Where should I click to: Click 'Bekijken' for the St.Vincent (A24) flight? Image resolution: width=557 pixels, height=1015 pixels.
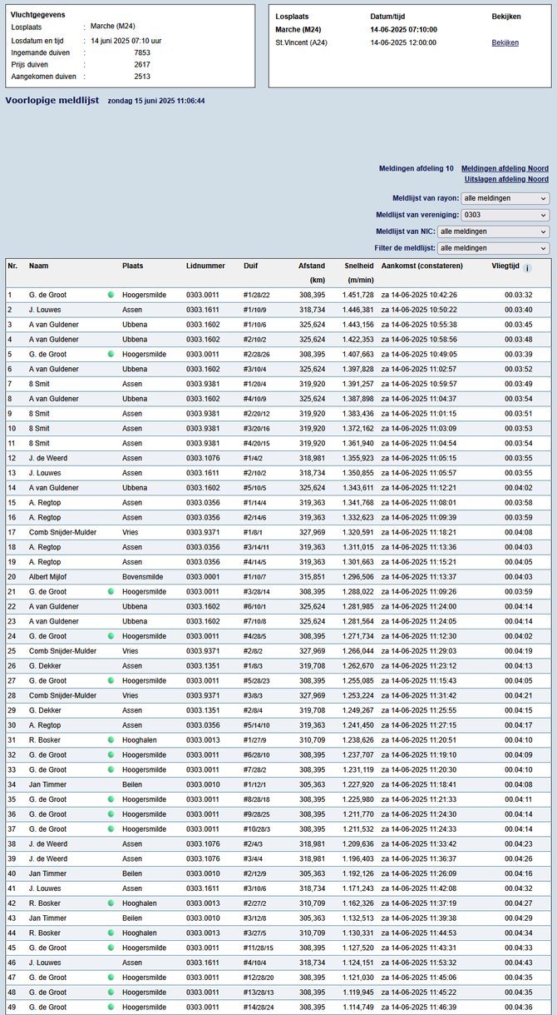(x=505, y=42)
